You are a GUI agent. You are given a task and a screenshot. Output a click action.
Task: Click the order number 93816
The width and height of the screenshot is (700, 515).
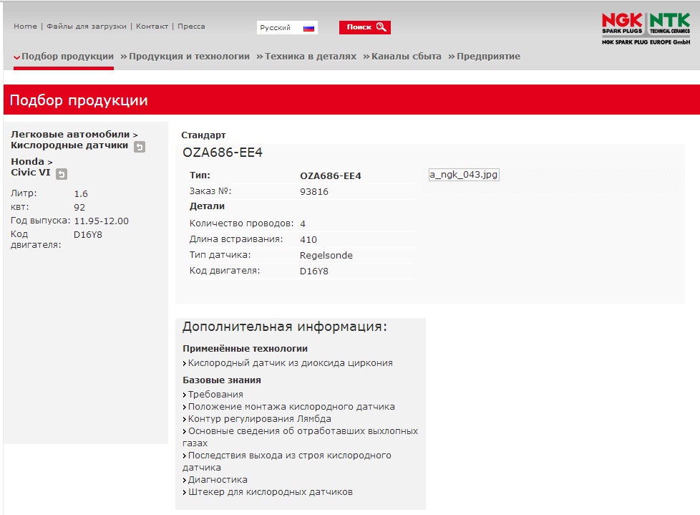tap(313, 192)
